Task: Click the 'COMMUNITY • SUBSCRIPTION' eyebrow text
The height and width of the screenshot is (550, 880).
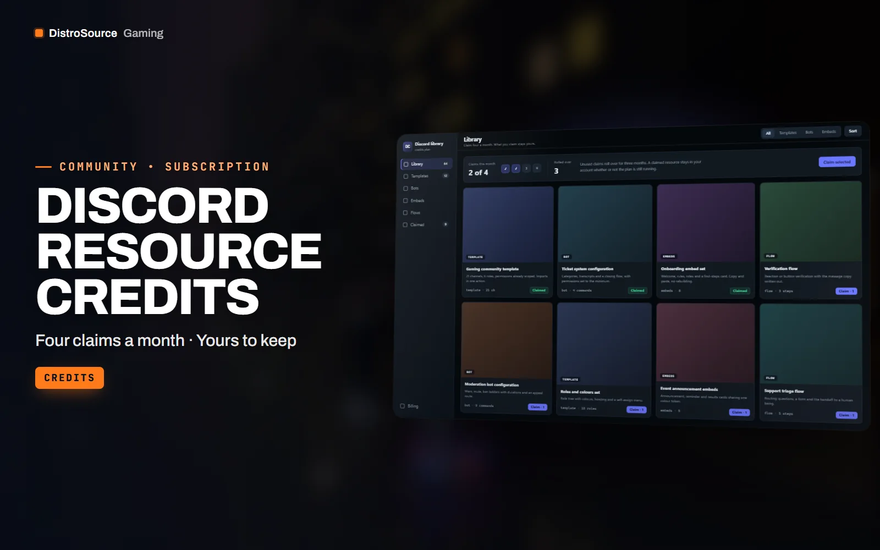Action: (164, 167)
